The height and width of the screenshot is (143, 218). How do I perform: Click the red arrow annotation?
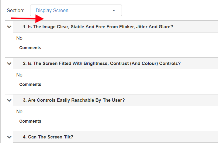coord(28,19)
